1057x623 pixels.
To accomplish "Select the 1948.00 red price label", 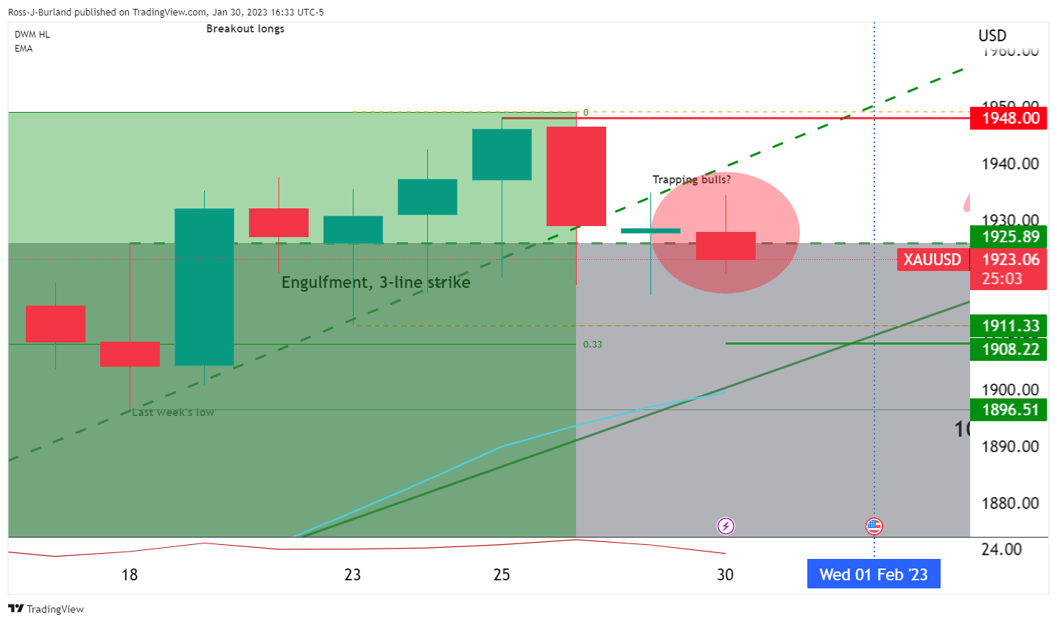I will 1009,118.
